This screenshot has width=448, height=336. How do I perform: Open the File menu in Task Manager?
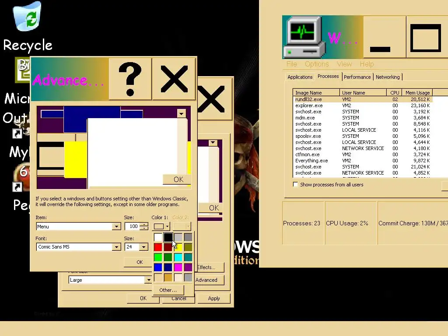point(292,64)
